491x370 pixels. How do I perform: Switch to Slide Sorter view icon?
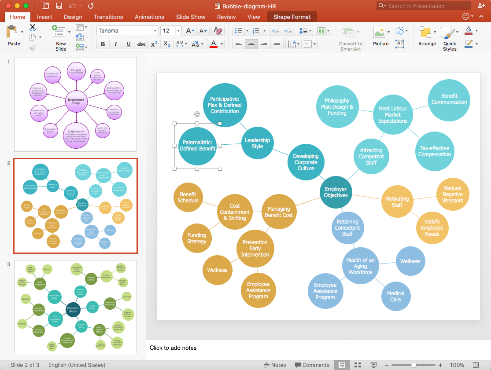tap(358, 365)
